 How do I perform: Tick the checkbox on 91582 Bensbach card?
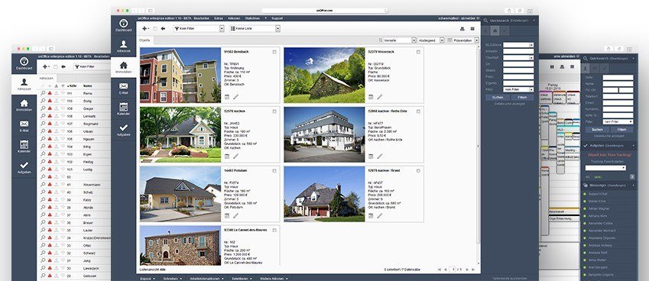[x=274, y=52]
